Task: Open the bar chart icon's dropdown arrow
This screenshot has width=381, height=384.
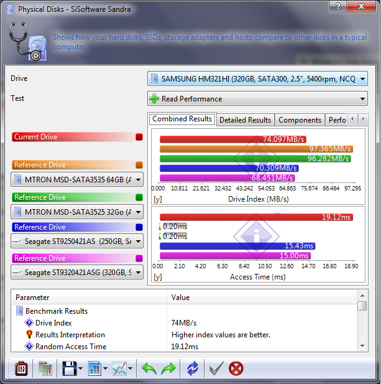Action: (106, 368)
